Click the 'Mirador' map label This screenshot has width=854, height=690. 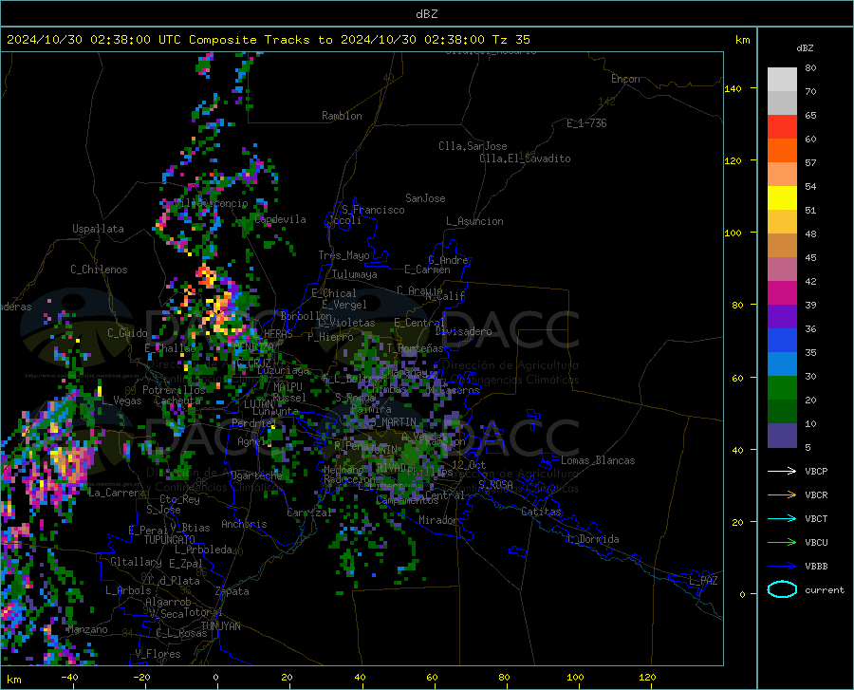click(x=438, y=520)
